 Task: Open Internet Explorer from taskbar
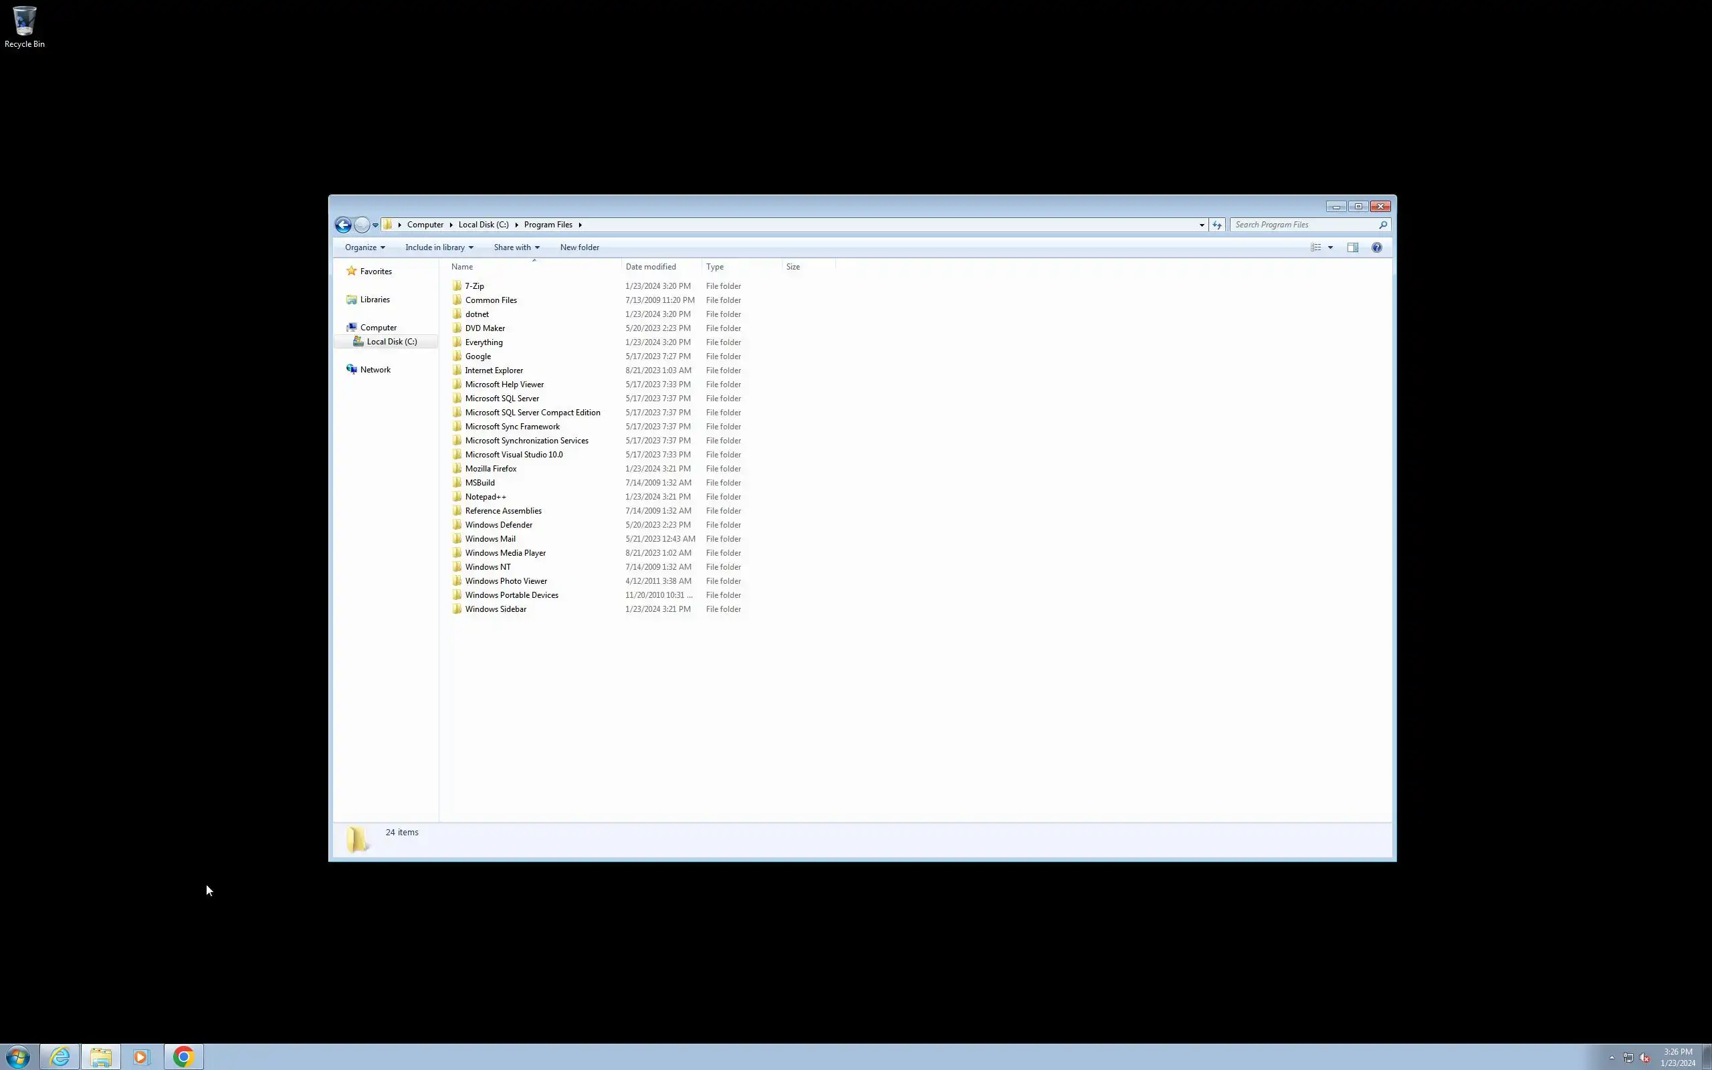[x=60, y=1057]
